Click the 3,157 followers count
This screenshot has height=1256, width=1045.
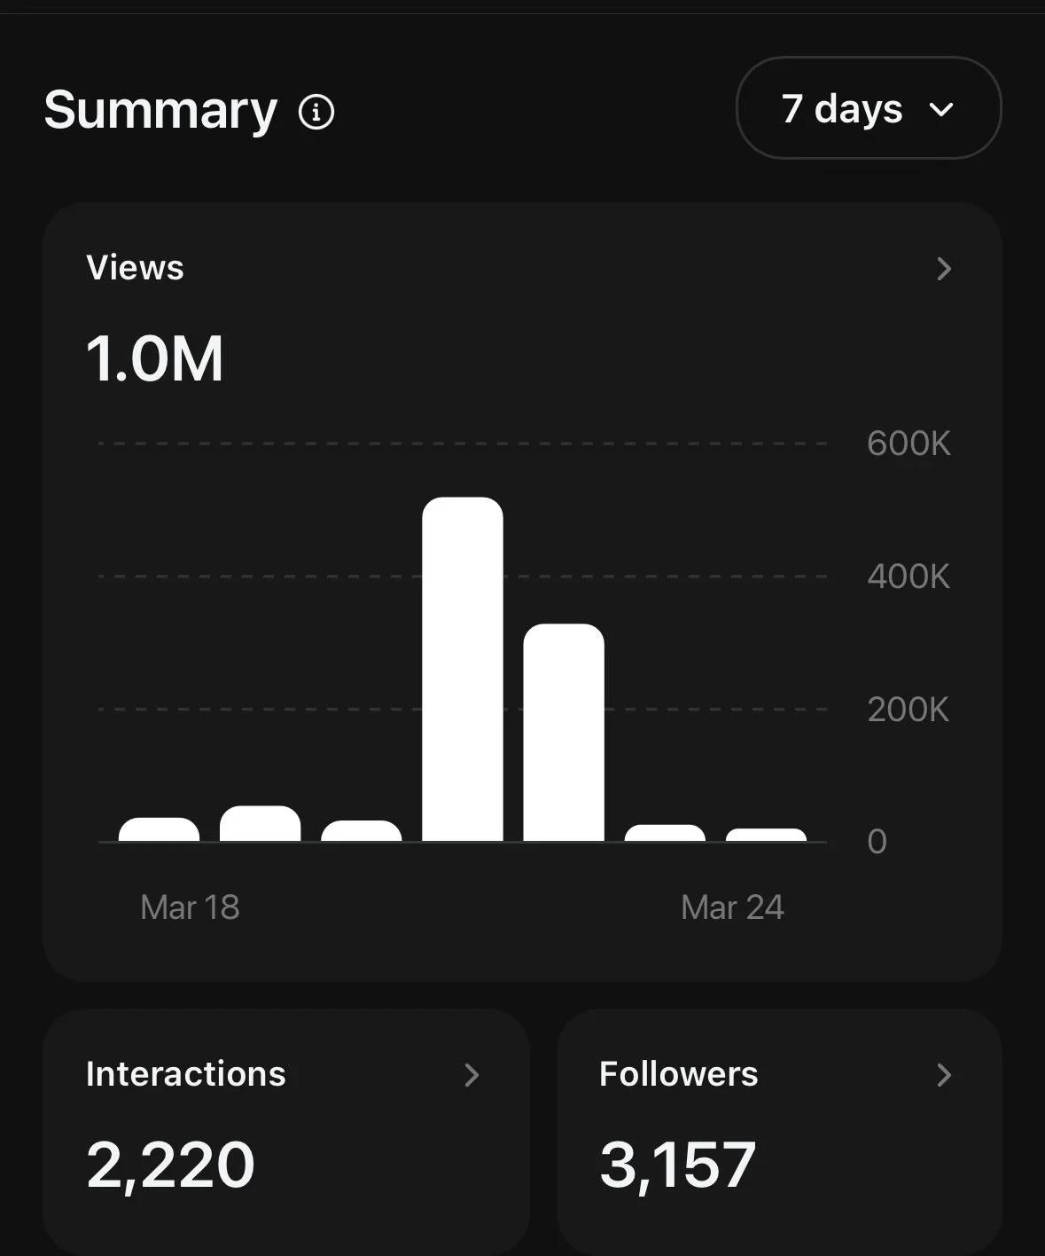678,1165
